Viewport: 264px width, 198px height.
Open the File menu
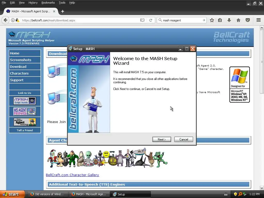[x=4, y=3]
